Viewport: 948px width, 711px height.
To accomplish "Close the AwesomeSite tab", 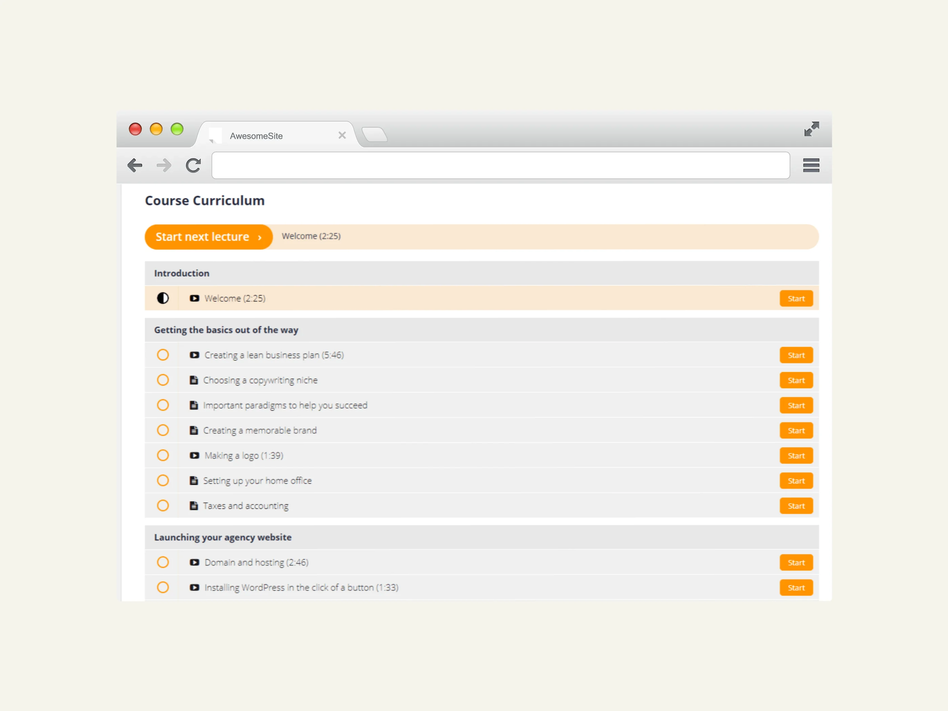I will pos(342,135).
